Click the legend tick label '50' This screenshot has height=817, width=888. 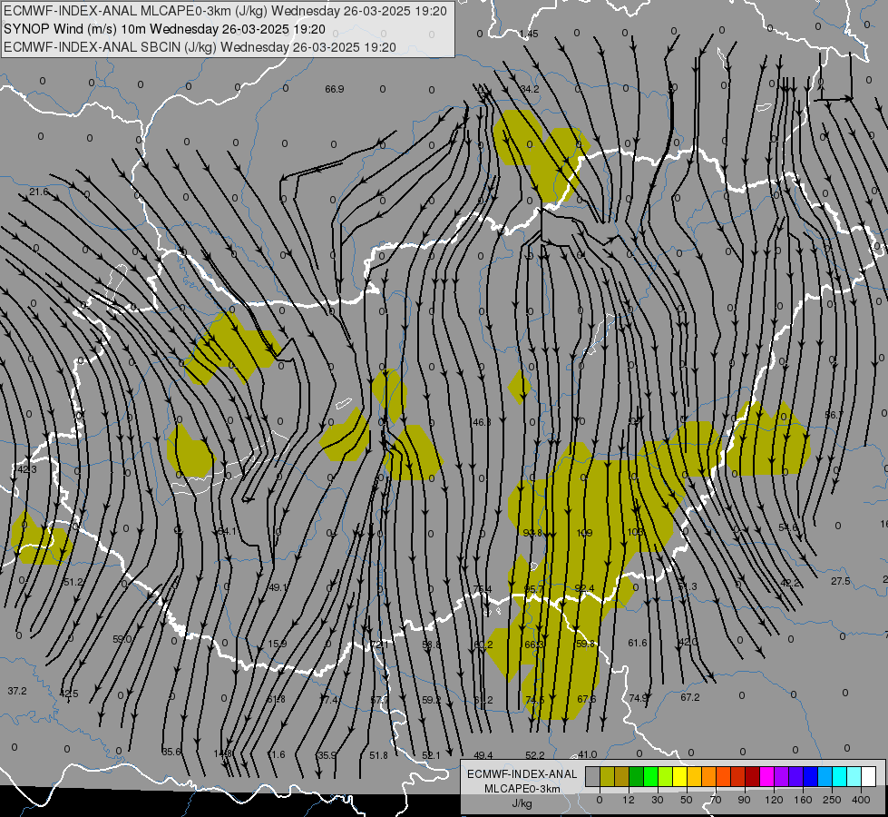(687, 800)
